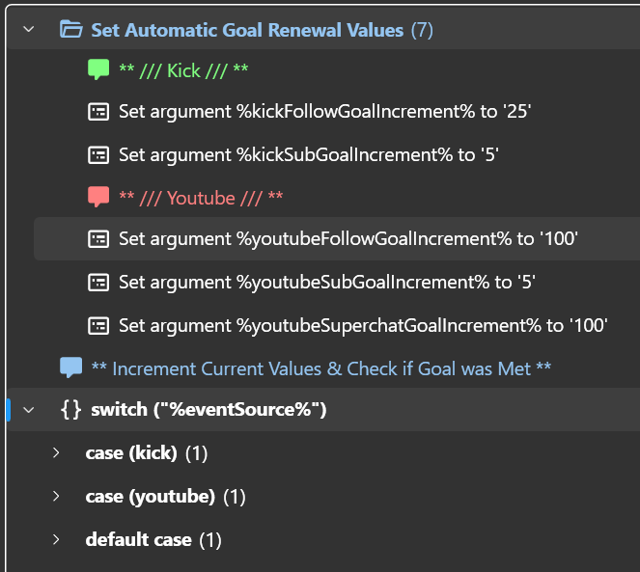Select the '** /// Kick /// **' comment
Viewport: 640px width, 572px height.
182,70
